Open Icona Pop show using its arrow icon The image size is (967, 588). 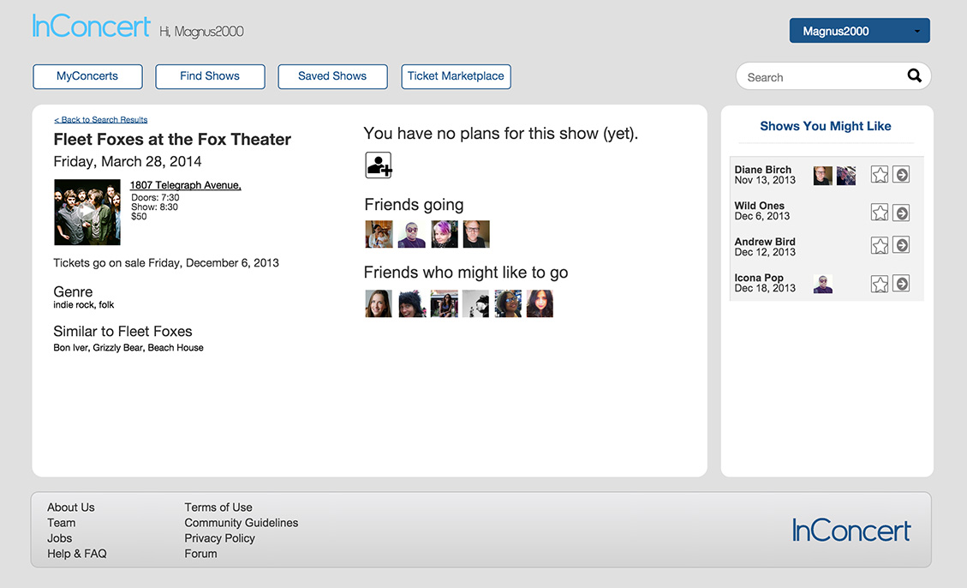coord(901,284)
